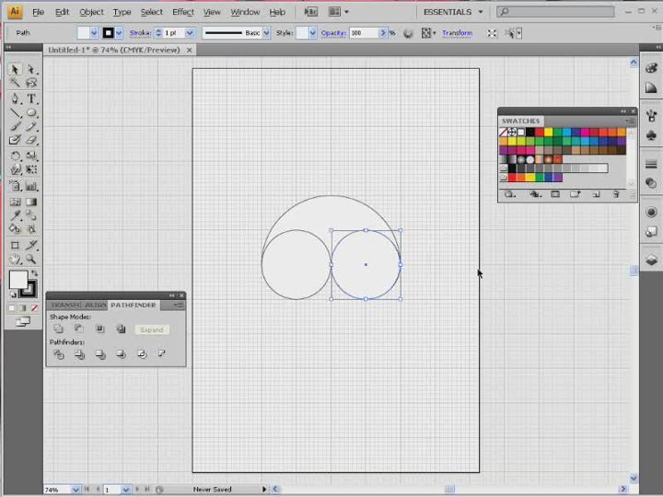Click Unite shape mode in Pathfinder
Screen dimensions: 663x497
pos(58,329)
